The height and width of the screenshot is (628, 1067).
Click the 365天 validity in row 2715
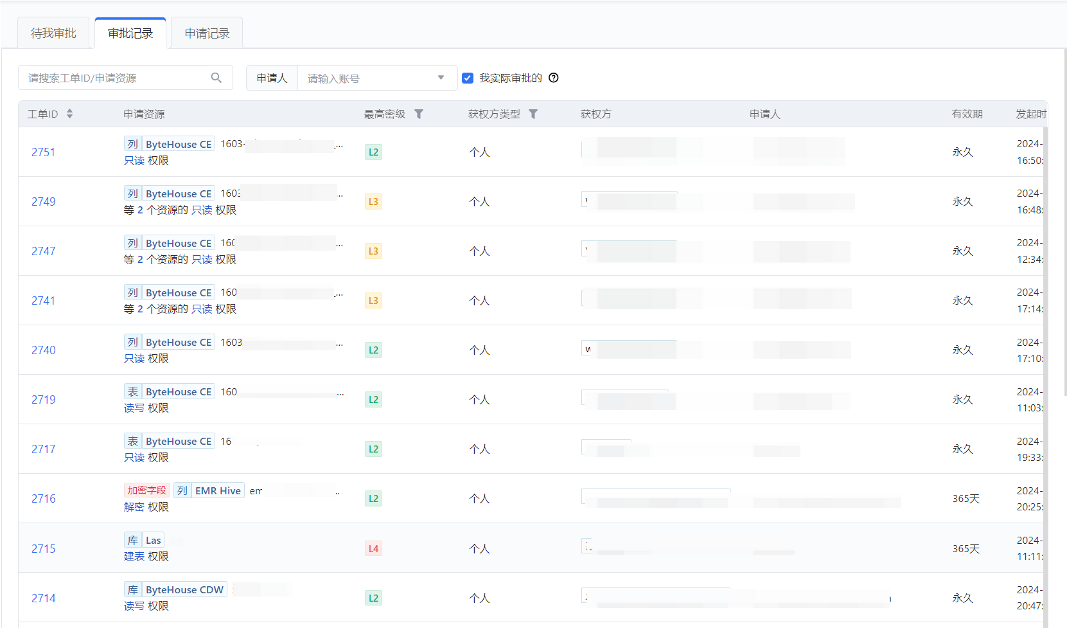[x=966, y=549]
